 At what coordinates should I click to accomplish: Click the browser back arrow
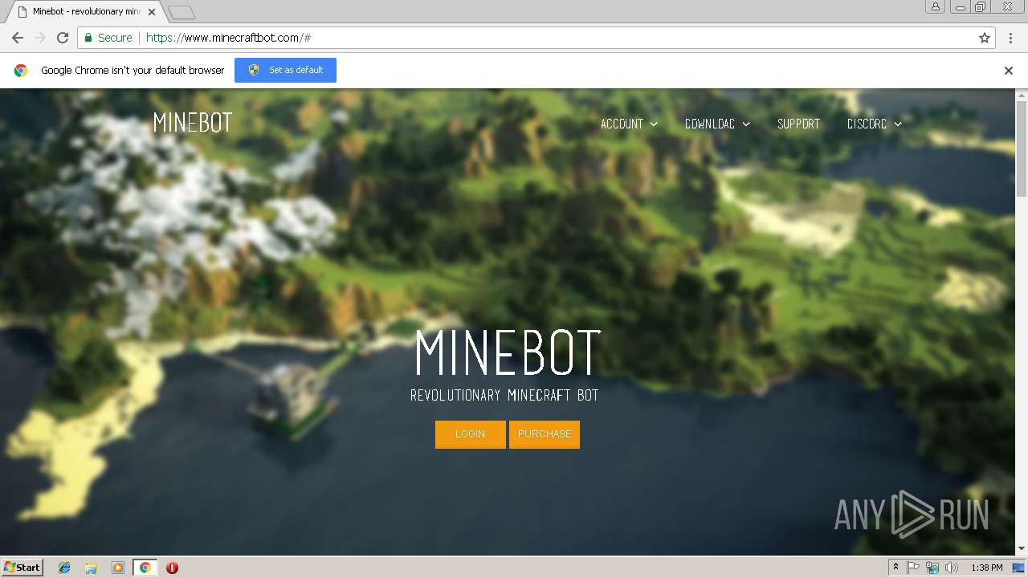click(x=18, y=38)
